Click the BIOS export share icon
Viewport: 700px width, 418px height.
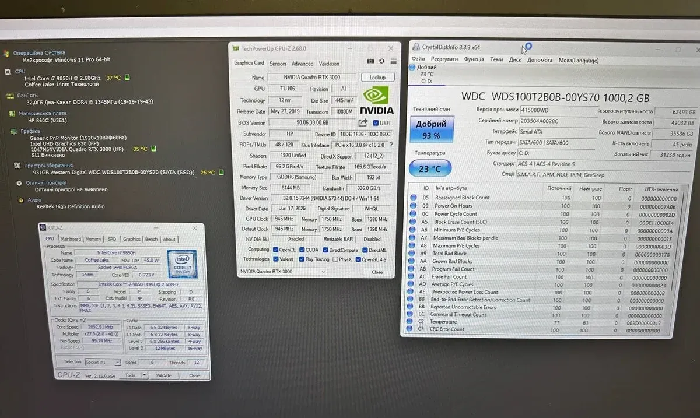pos(362,122)
